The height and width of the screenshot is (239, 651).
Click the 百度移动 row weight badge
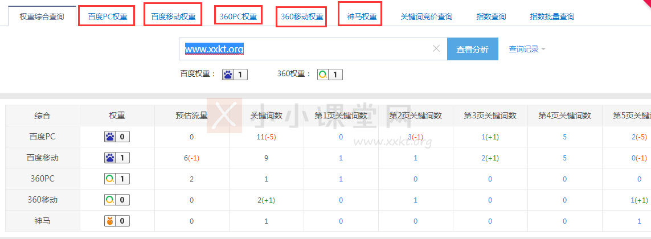117,158
